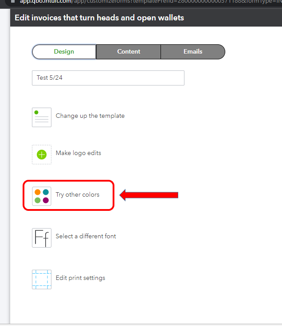Image resolution: width=282 pixels, height=326 pixels.
Task: Click the Ff font icon
Action: [x=42, y=238]
